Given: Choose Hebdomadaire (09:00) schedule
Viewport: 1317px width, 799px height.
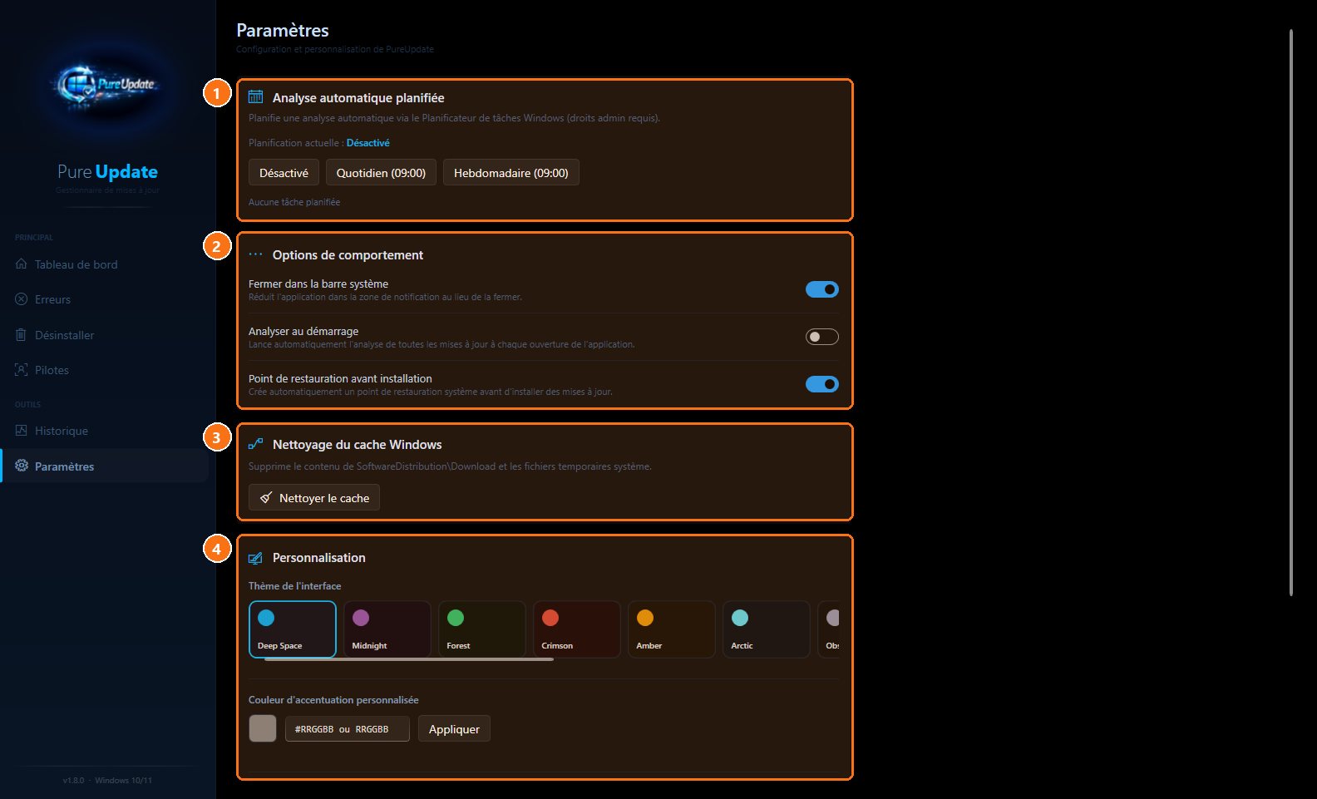Looking at the screenshot, I should (x=511, y=172).
